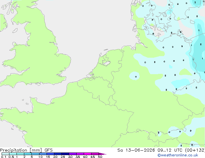
Task: Click the 25 mm navy legend swatch
Action: click(65, 154)
